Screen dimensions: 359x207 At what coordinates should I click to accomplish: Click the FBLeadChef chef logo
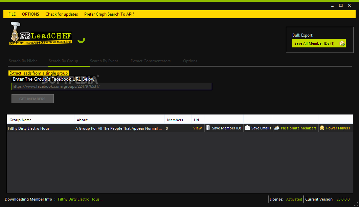(x=41, y=34)
